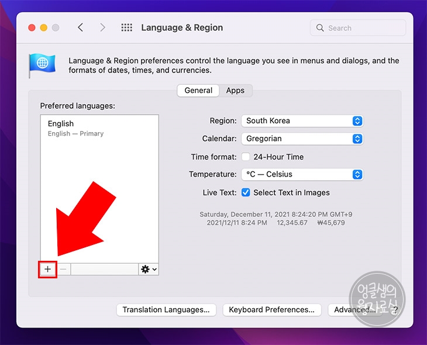Enable the 24-Hour Time checkbox
427x345 pixels.
click(246, 157)
